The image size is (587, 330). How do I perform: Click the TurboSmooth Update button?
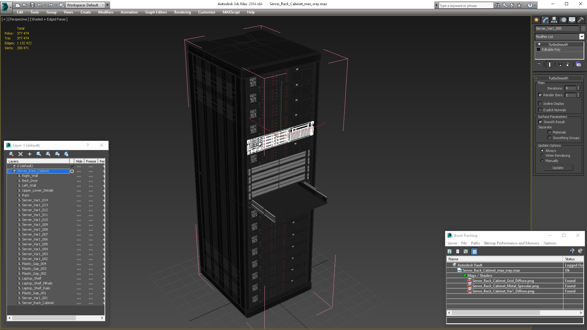point(558,168)
